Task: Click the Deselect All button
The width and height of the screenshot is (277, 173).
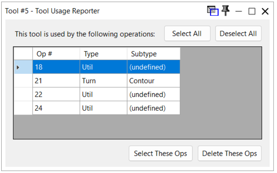Action: (238, 33)
